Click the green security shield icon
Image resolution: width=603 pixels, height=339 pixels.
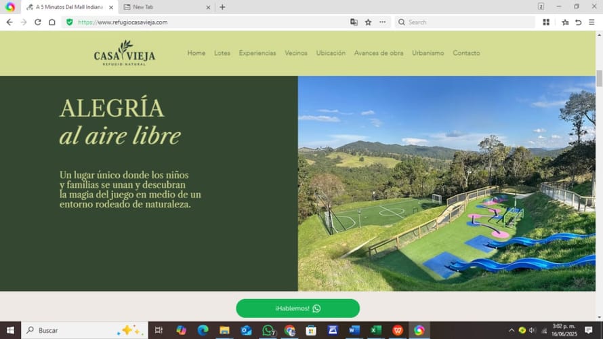coord(70,22)
